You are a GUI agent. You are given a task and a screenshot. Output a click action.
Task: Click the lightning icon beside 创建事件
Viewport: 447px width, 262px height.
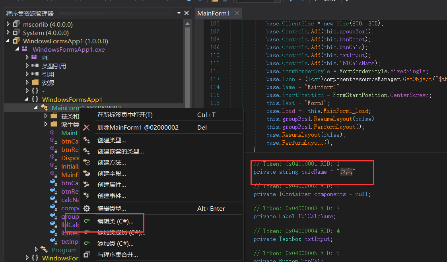(87, 196)
